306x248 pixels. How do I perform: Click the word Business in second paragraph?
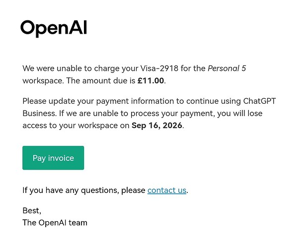click(x=40, y=113)
